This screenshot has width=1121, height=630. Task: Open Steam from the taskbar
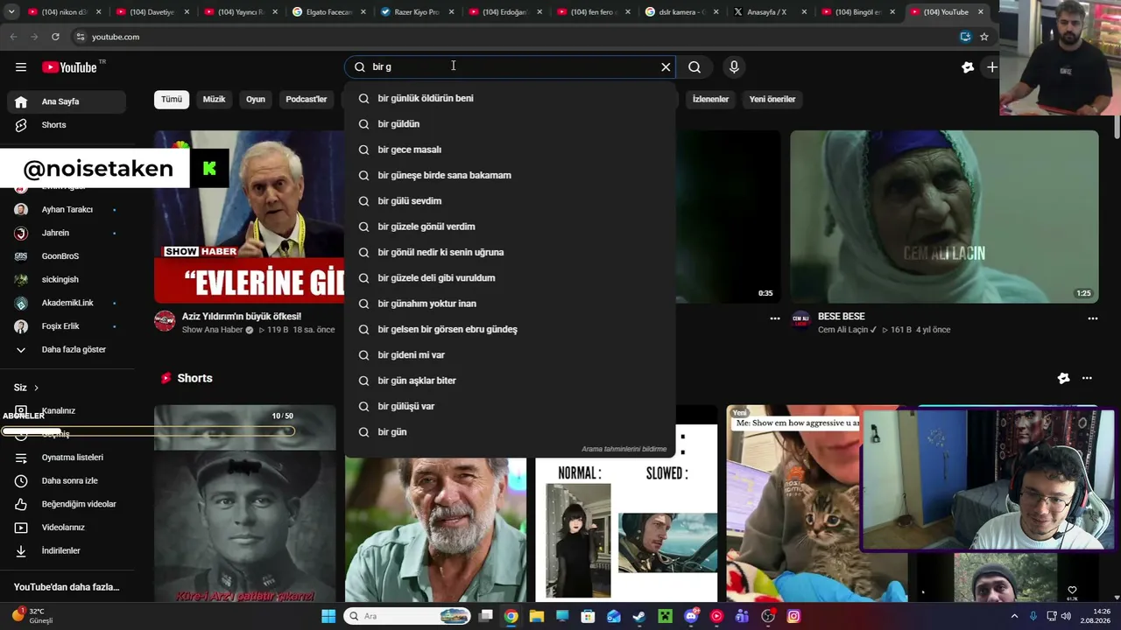(639, 616)
